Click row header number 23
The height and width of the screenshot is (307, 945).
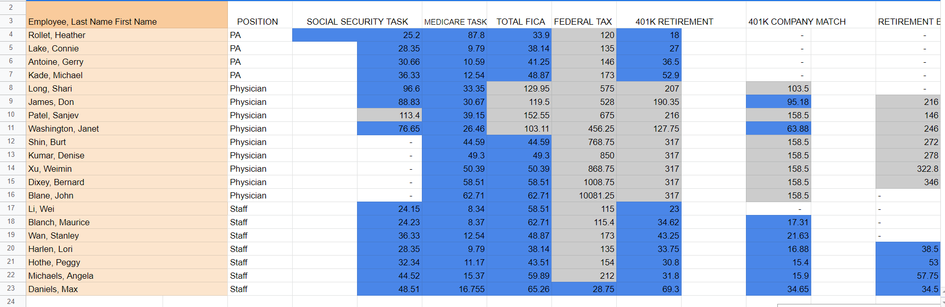11,289
